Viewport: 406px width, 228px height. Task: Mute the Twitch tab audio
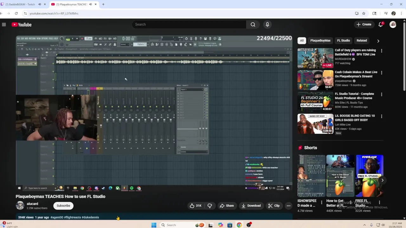click(x=40, y=4)
